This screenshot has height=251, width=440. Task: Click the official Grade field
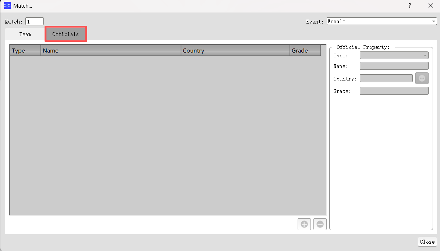coord(394,91)
